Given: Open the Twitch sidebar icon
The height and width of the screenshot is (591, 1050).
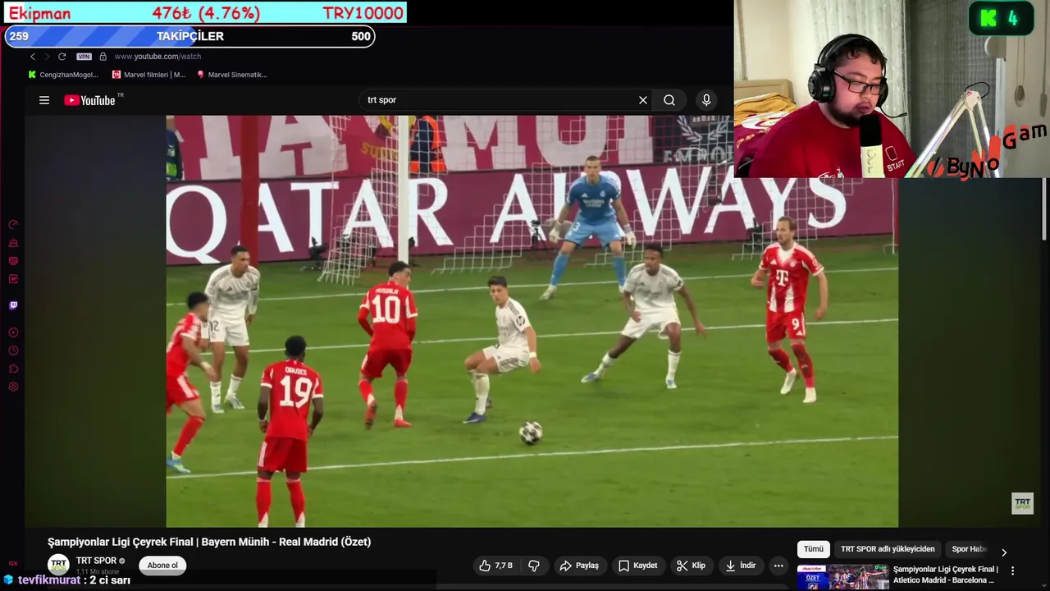Looking at the screenshot, I should pyautogui.click(x=13, y=305).
